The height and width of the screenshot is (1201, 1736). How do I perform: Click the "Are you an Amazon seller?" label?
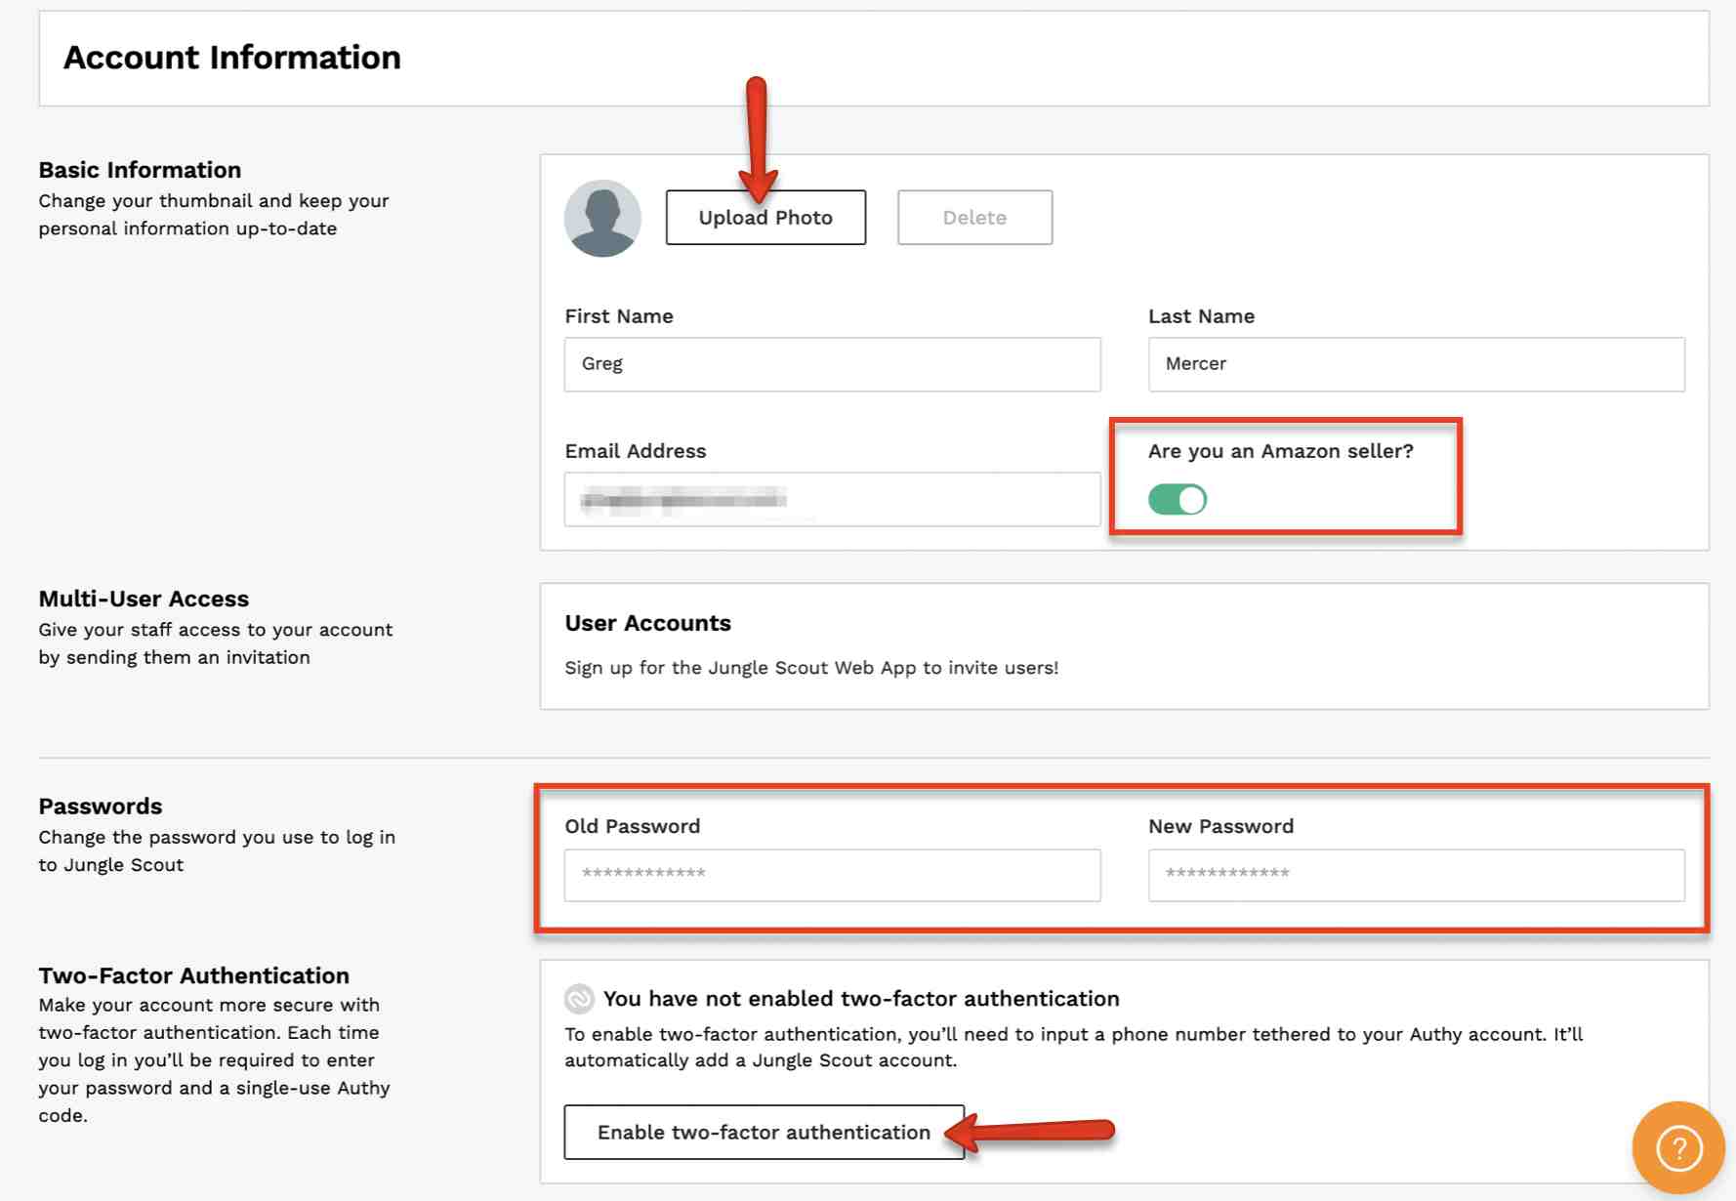point(1280,451)
